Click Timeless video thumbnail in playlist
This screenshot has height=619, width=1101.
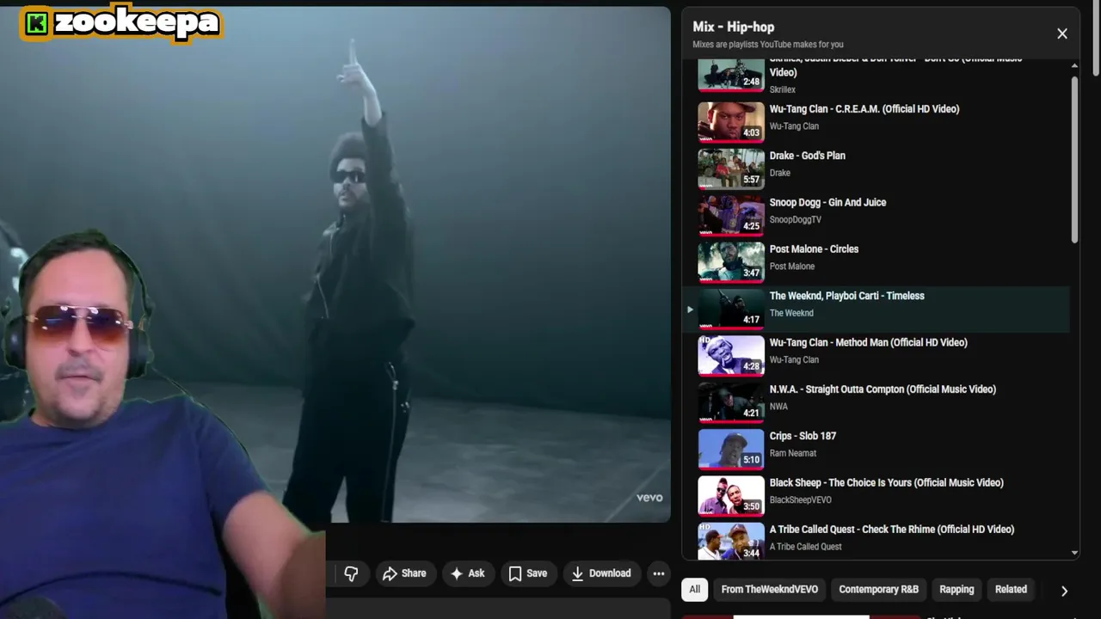pos(730,309)
